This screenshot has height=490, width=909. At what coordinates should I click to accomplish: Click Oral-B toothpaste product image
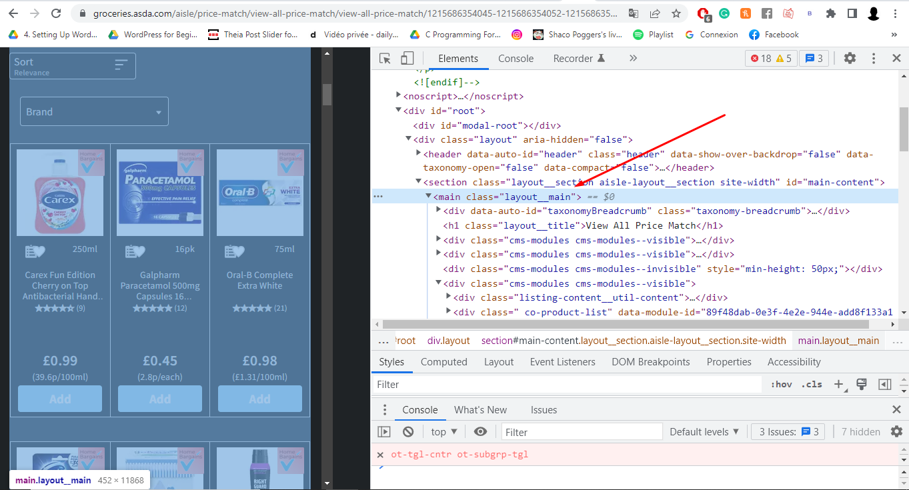click(260, 193)
